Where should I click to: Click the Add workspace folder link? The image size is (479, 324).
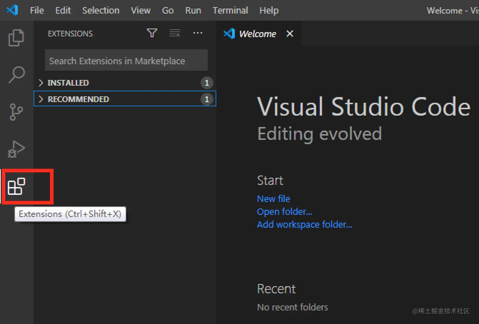pos(304,224)
